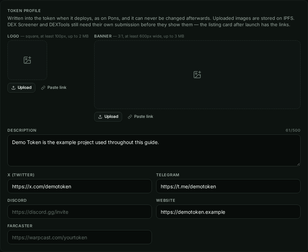Click the logo image placeholder icon
Screen dimensions: 308x252
click(27, 60)
